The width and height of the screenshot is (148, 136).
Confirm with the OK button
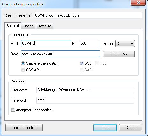pyautogui.click(x=105, y=128)
